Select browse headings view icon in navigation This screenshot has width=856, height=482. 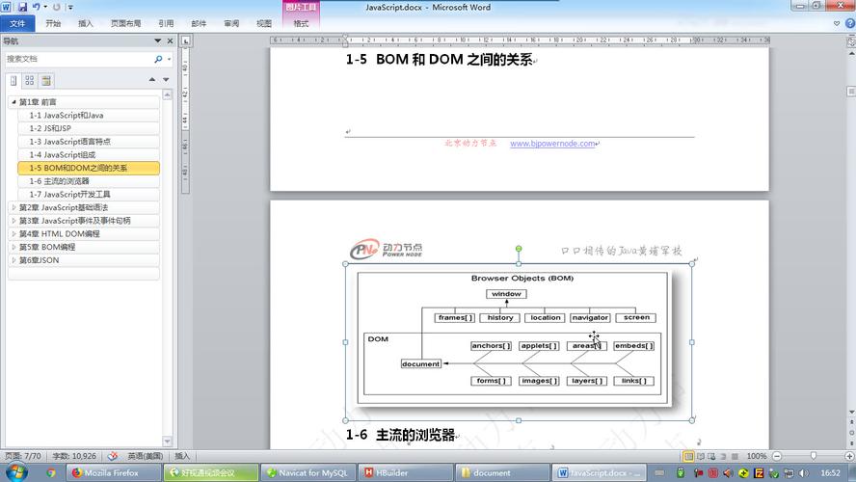pos(13,81)
